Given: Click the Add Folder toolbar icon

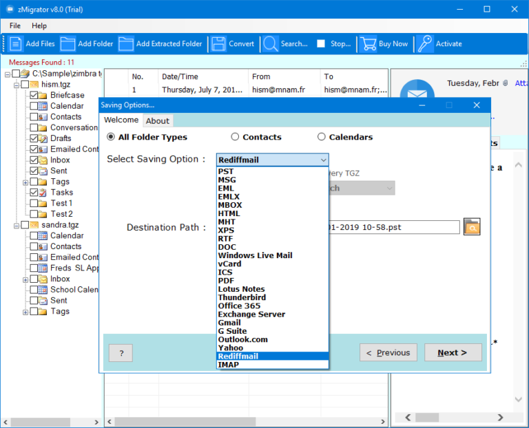Looking at the screenshot, I should pos(68,44).
